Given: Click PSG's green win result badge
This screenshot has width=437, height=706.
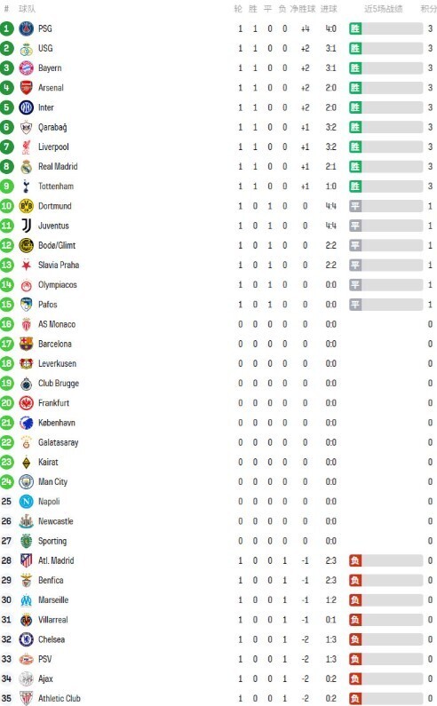Looking at the screenshot, I should tap(355, 28).
